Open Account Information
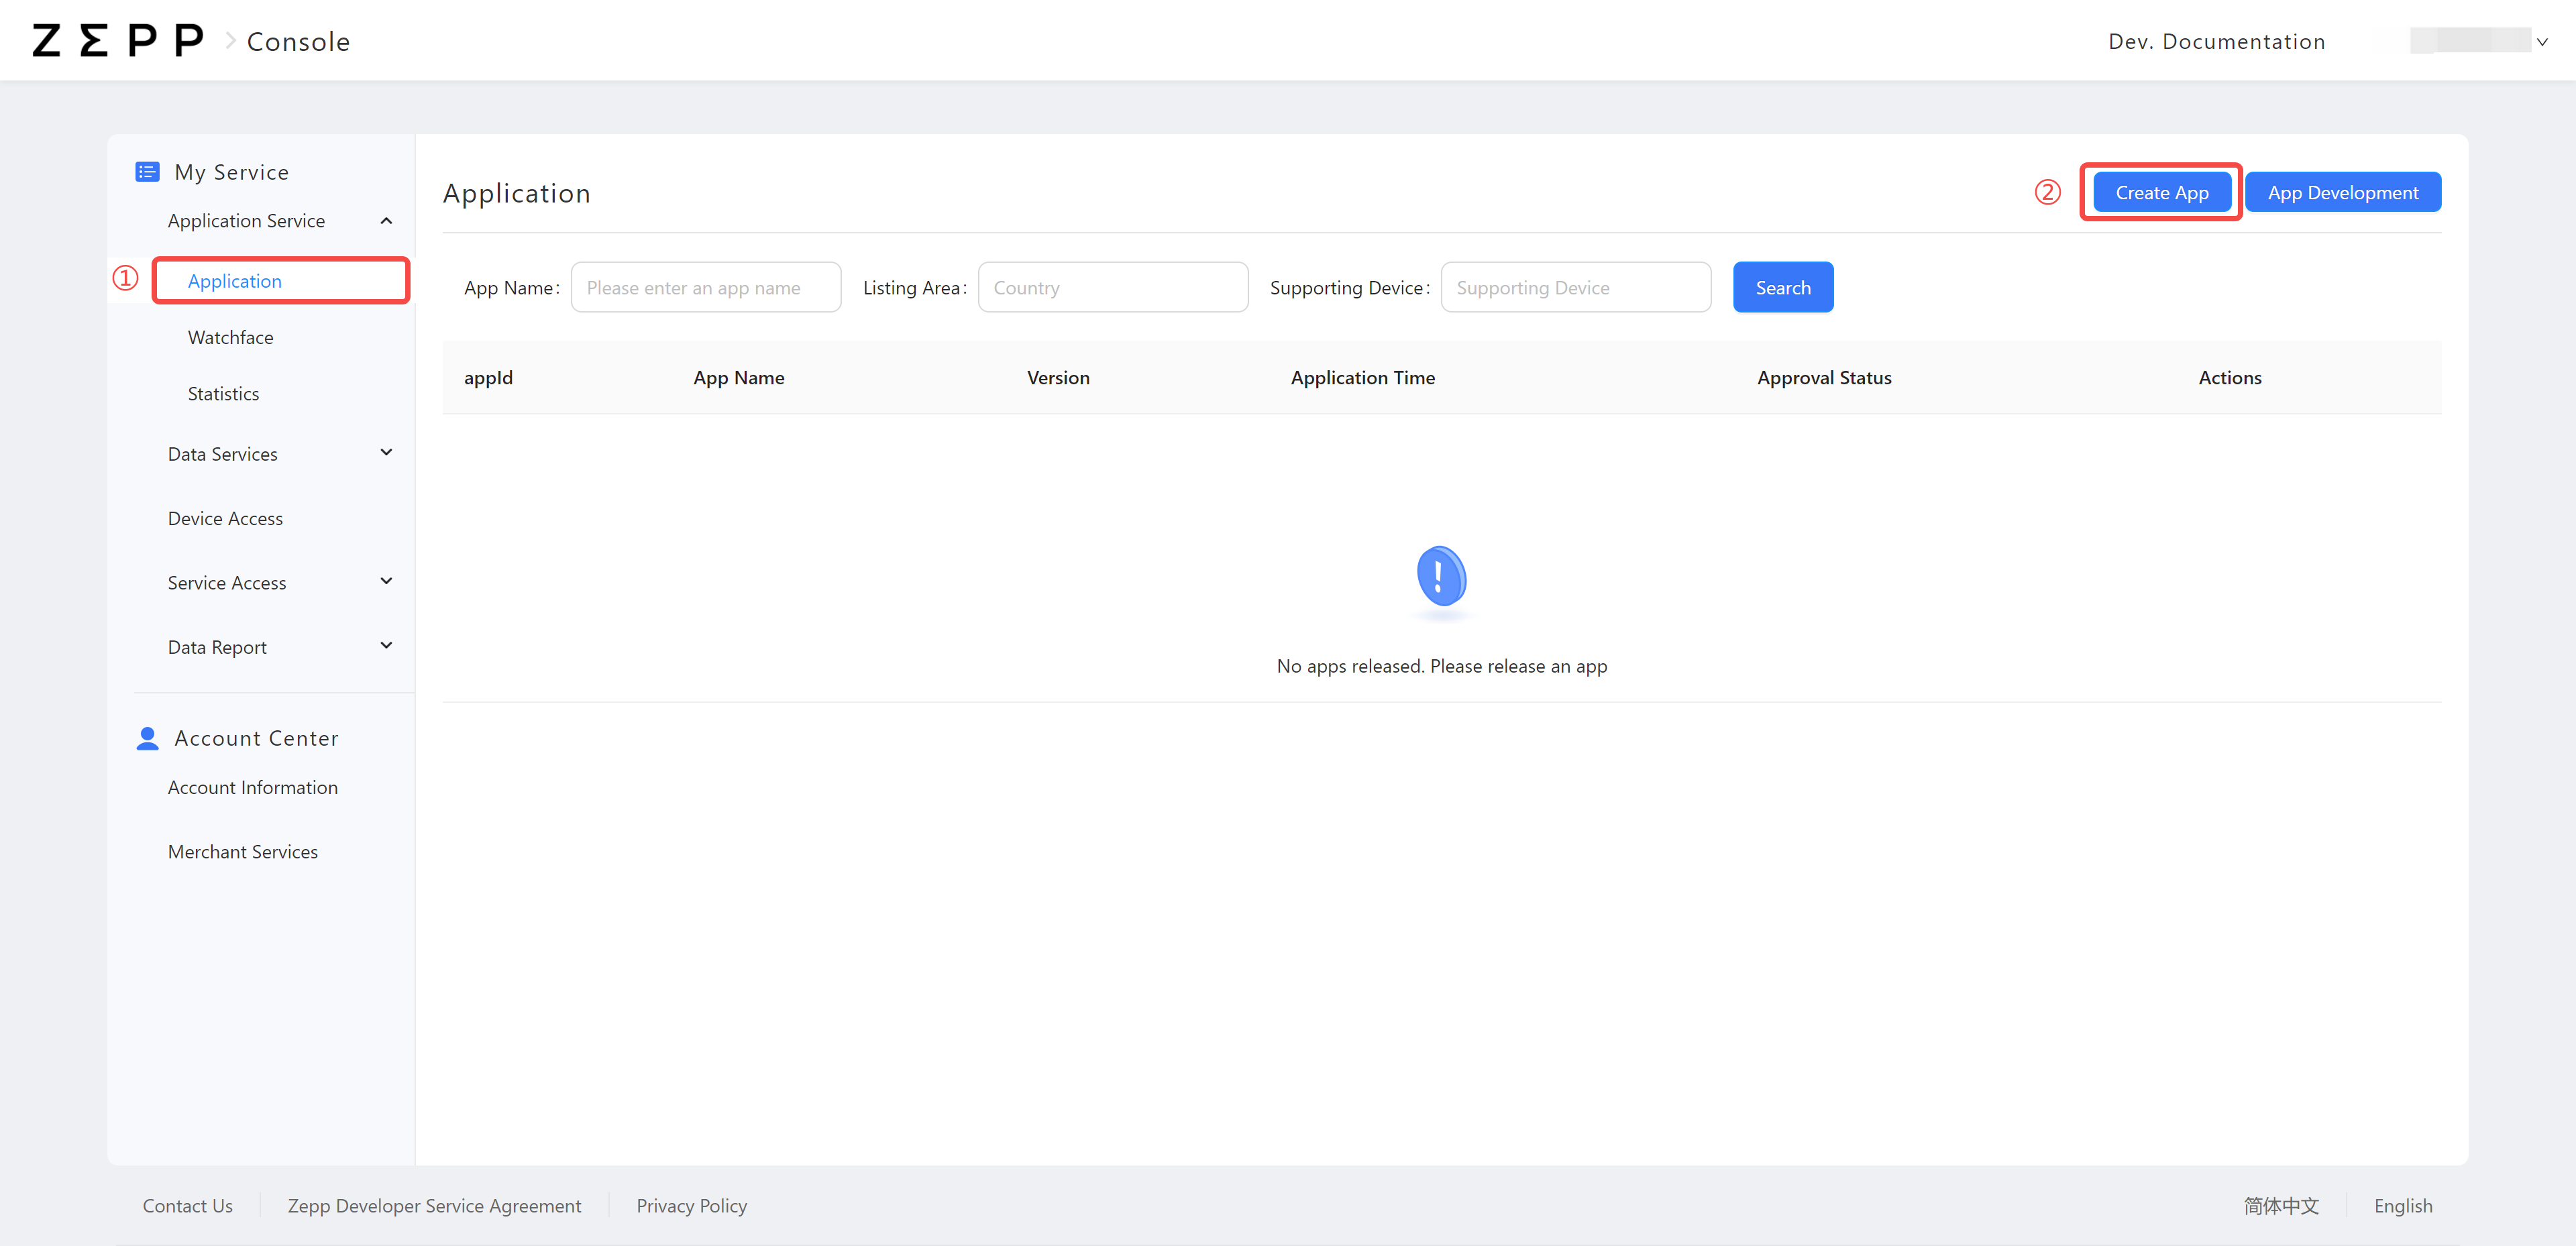 point(252,787)
